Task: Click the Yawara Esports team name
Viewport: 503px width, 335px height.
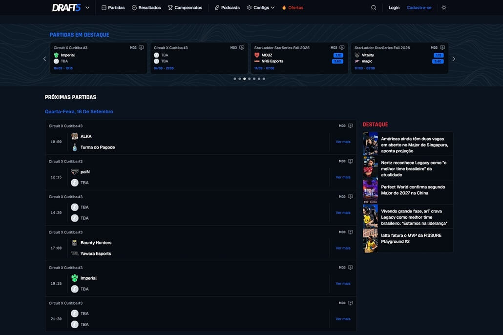Action: (96, 253)
